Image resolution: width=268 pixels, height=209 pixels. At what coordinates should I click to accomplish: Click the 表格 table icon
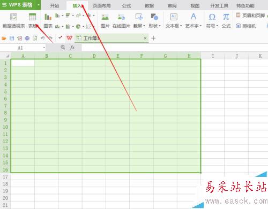pyautogui.click(x=32, y=17)
